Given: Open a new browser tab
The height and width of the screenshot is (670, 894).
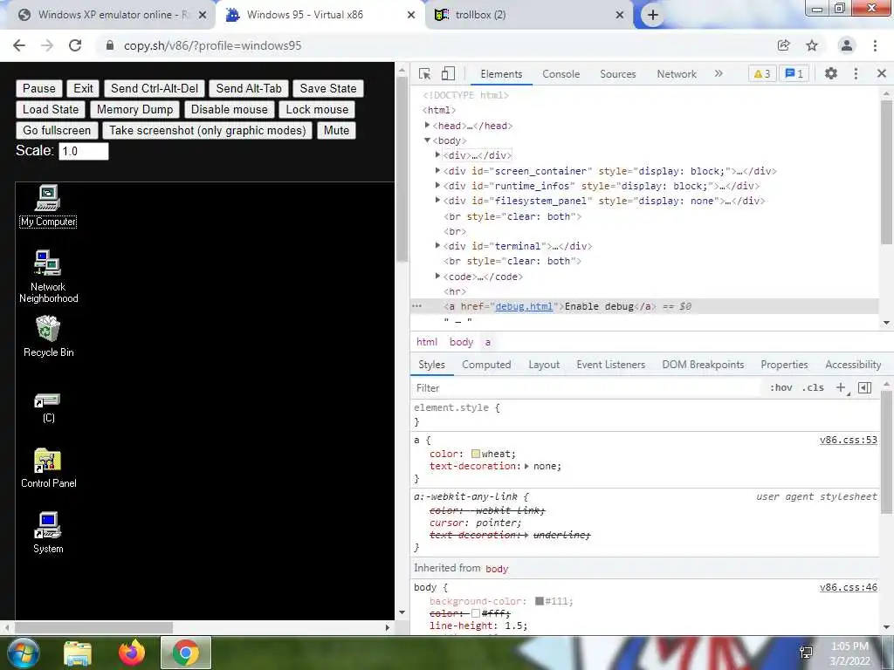Looking at the screenshot, I should [653, 15].
